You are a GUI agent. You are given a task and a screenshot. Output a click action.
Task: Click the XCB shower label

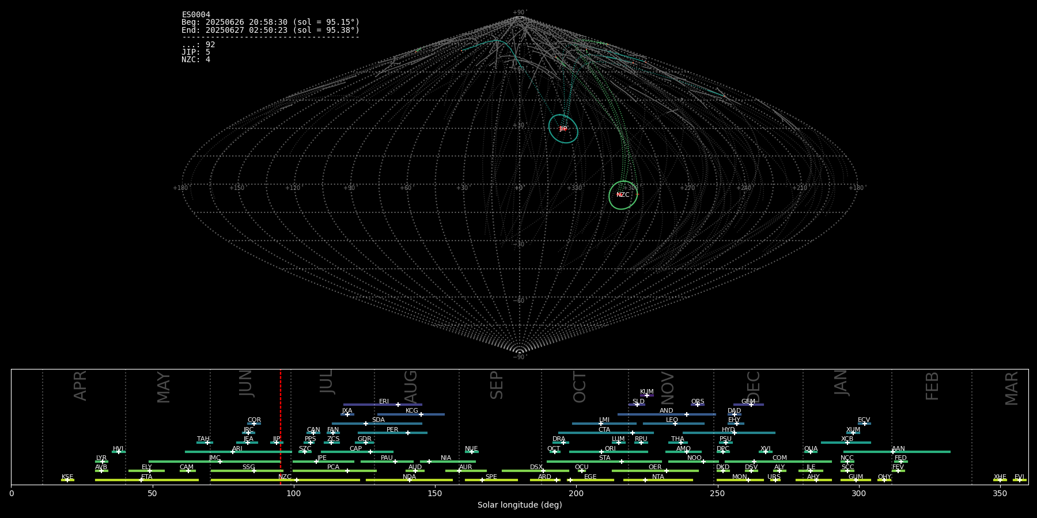tap(847, 439)
